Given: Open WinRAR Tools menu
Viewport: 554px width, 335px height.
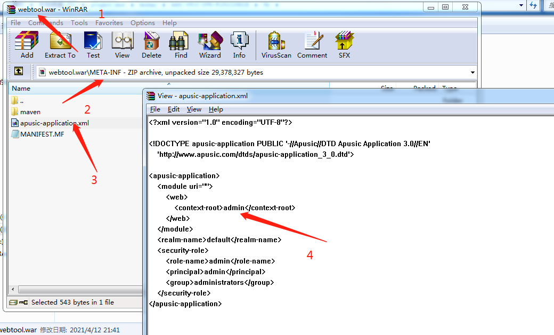Looking at the screenshot, I should tap(79, 22).
